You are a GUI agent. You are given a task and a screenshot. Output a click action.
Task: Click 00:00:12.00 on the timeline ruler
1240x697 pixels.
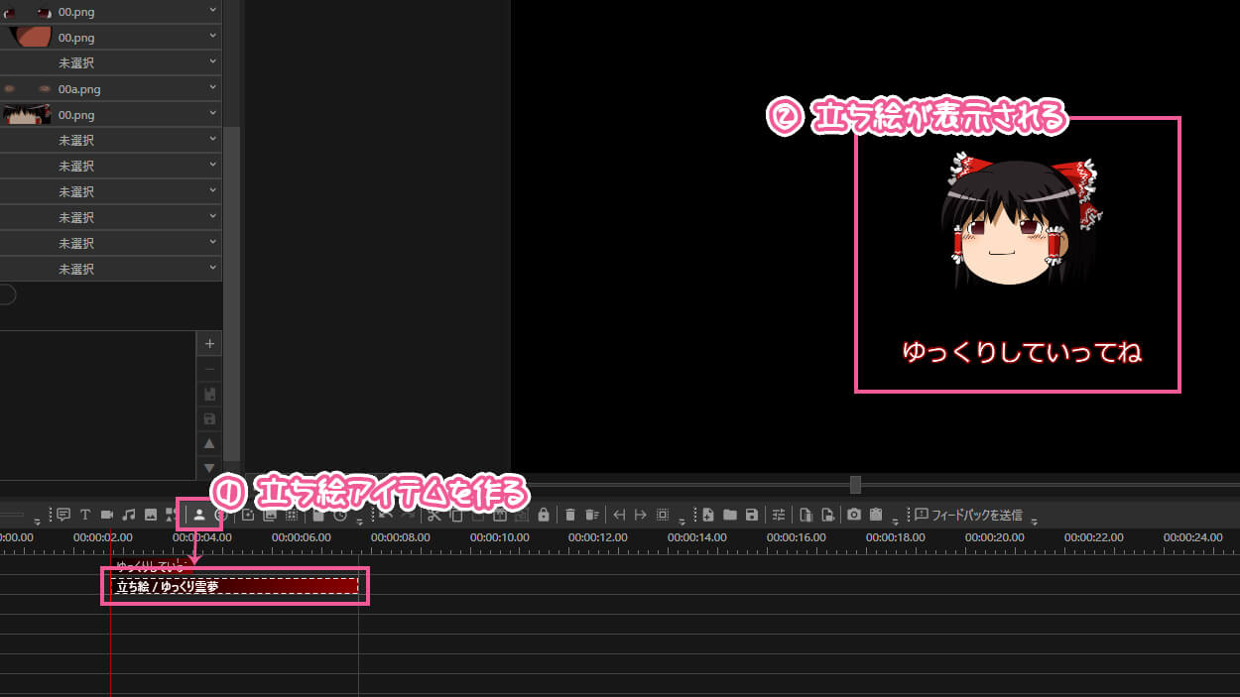pos(598,537)
